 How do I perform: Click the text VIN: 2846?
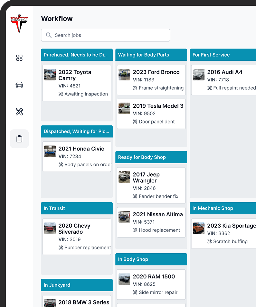144,188
